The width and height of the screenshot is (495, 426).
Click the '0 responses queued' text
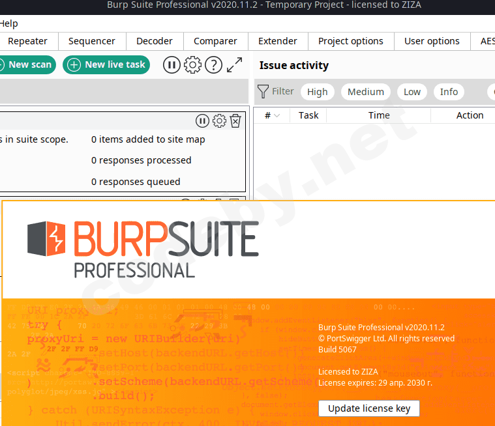pyautogui.click(x=136, y=182)
